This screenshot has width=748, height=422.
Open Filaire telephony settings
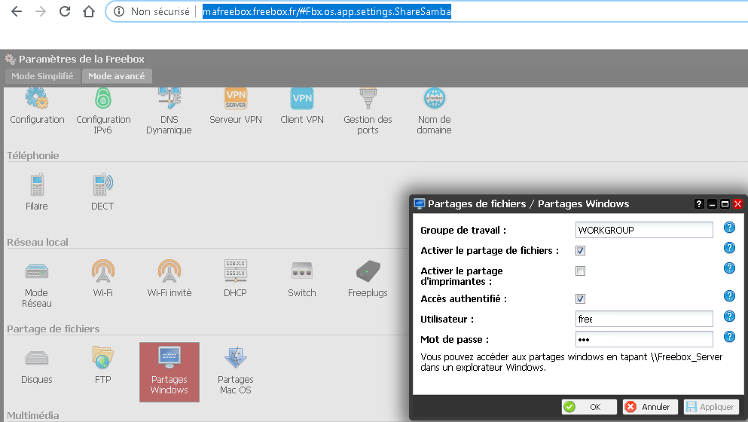click(37, 192)
